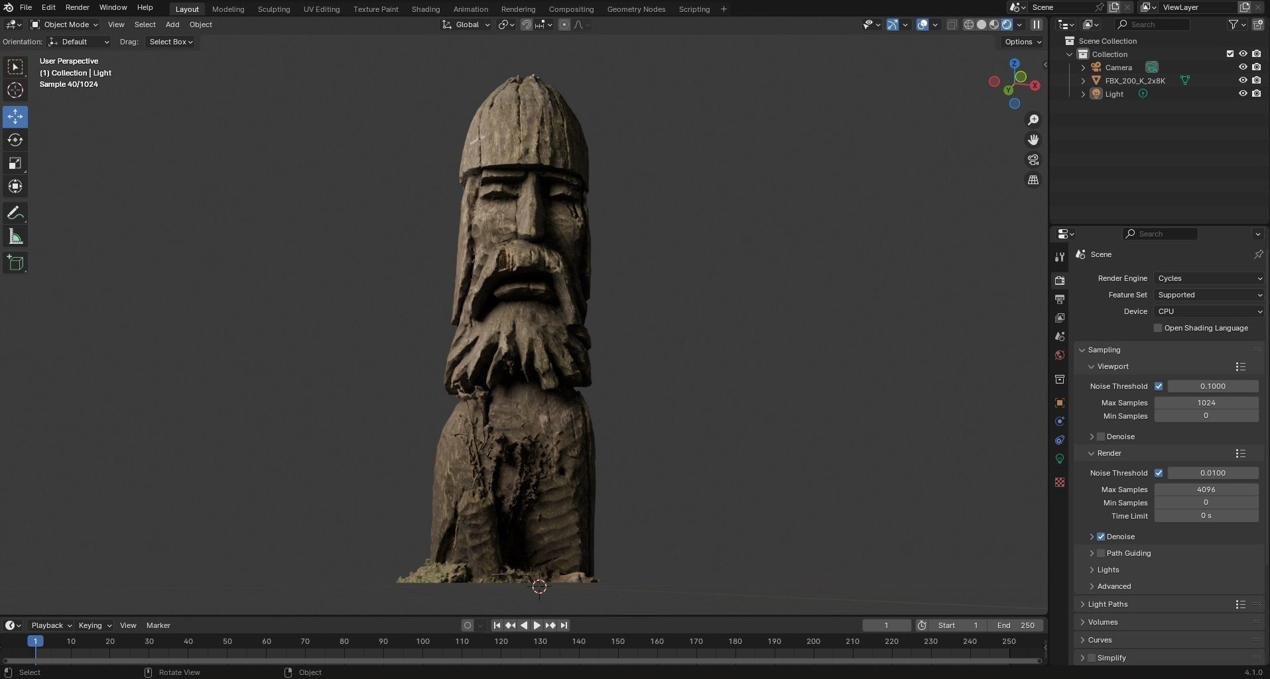Pause the viewport render preview
Viewport: 1270px width, 679px height.
coord(1037,25)
